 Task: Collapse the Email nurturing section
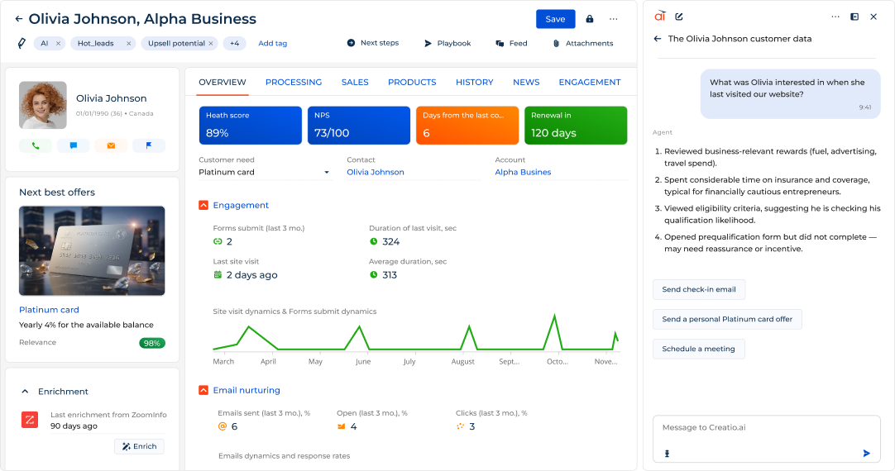pyautogui.click(x=203, y=390)
